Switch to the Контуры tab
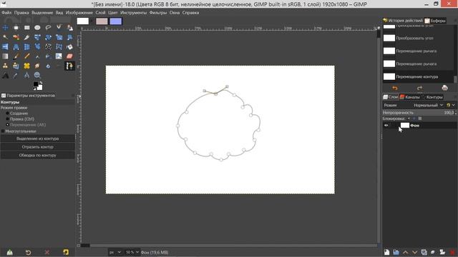458x257 pixels. [x=433, y=97]
